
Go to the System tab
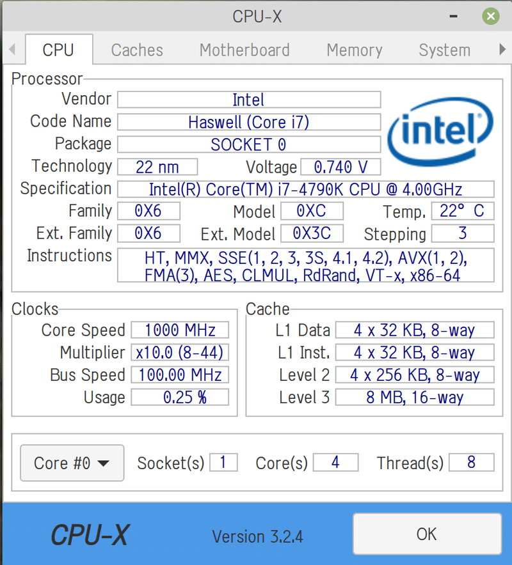(445, 50)
